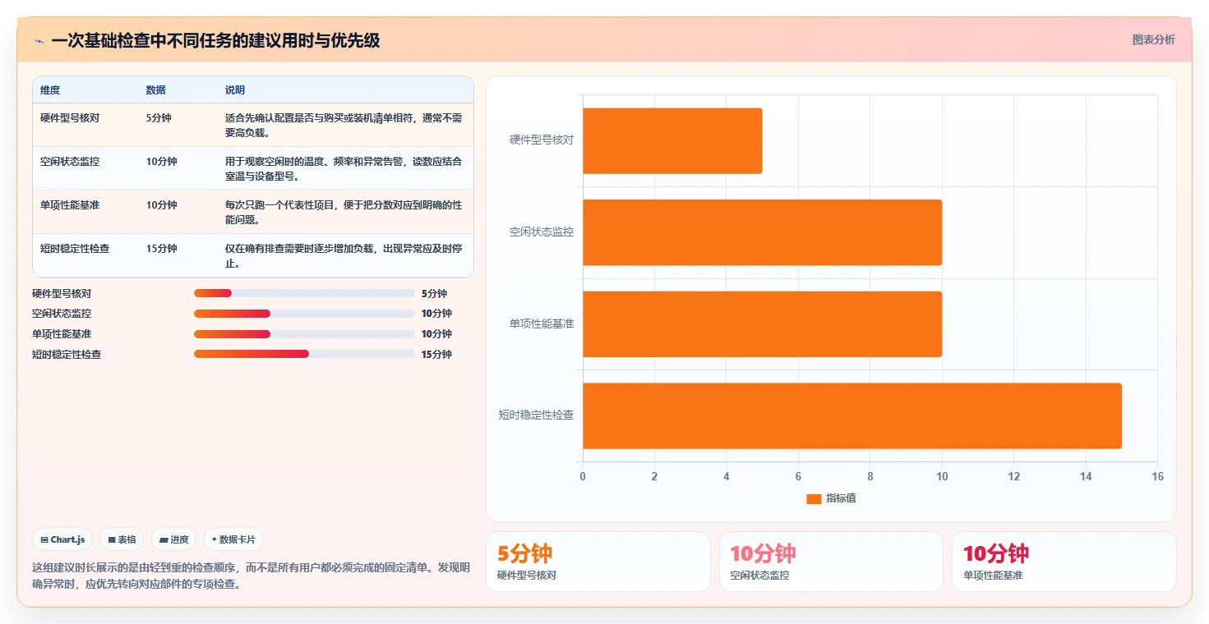
Task: Toggle the 指标值 legend item
Action: click(831, 498)
